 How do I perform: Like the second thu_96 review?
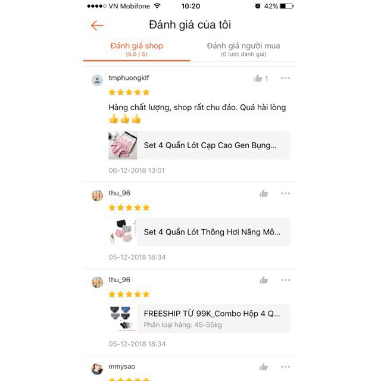click(x=264, y=280)
